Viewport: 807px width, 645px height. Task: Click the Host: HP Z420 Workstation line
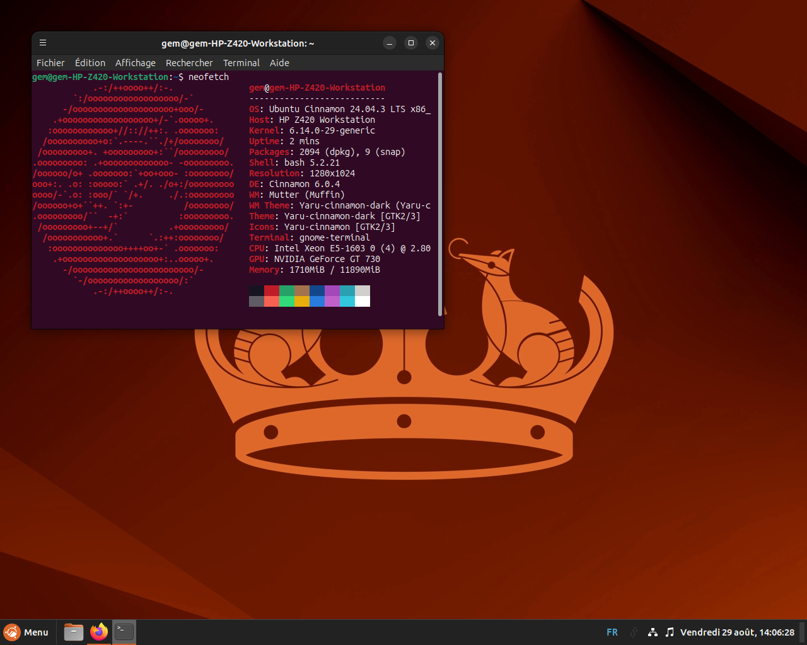(x=312, y=120)
